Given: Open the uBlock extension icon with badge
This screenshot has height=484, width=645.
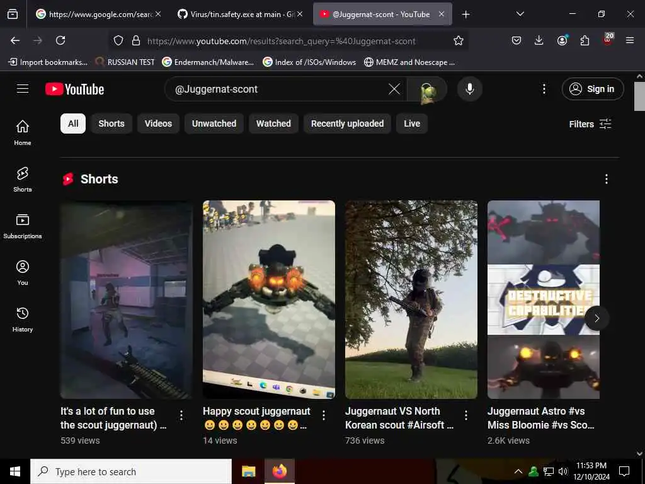Looking at the screenshot, I should [608, 40].
